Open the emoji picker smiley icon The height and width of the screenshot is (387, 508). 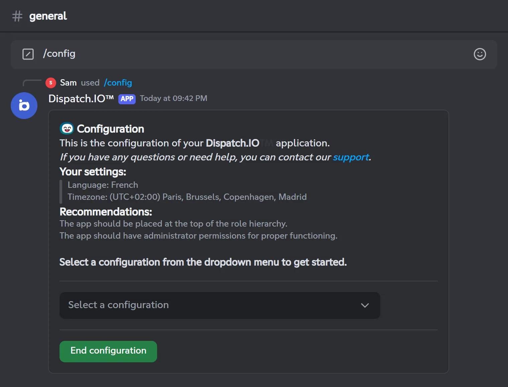click(x=480, y=54)
